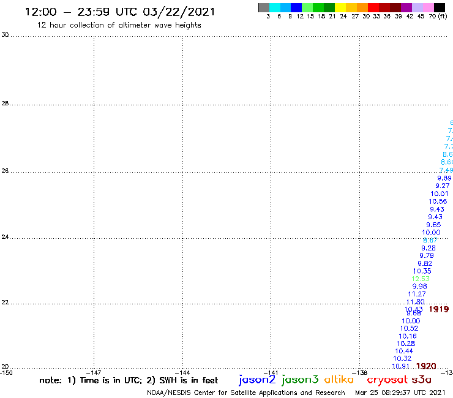Click the lavender legend color swatch
Image resolution: width=453 pixels, height=398 pixels.
(x=417, y=7)
